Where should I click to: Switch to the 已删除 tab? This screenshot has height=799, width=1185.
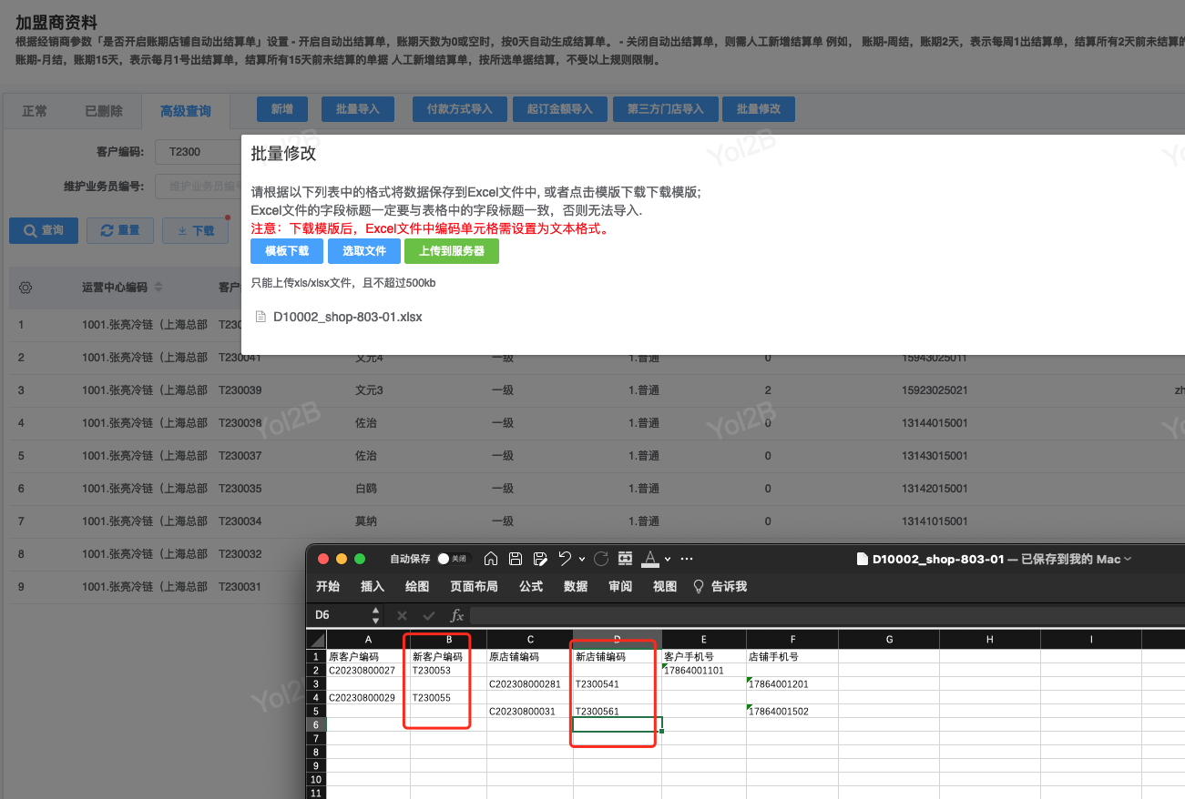click(x=104, y=111)
